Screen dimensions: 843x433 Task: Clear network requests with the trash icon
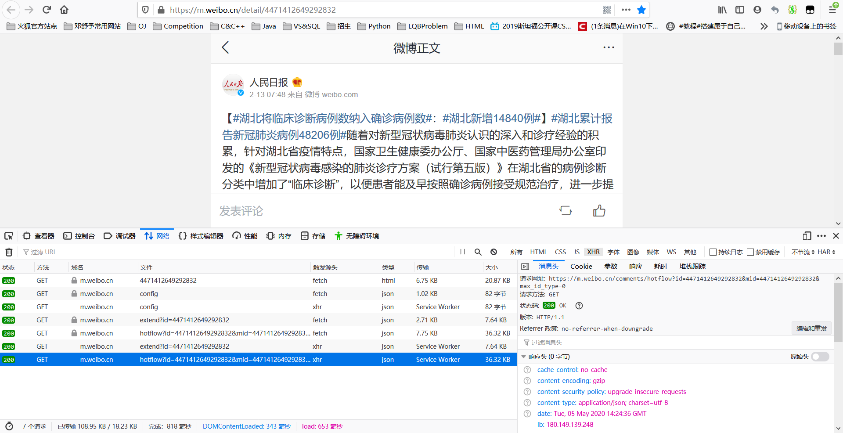click(9, 252)
